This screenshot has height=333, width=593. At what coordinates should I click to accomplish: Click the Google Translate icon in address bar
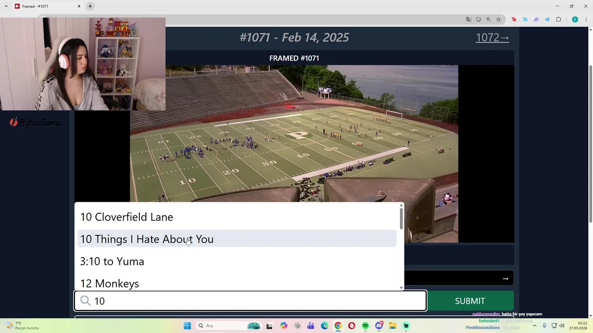coord(469,19)
